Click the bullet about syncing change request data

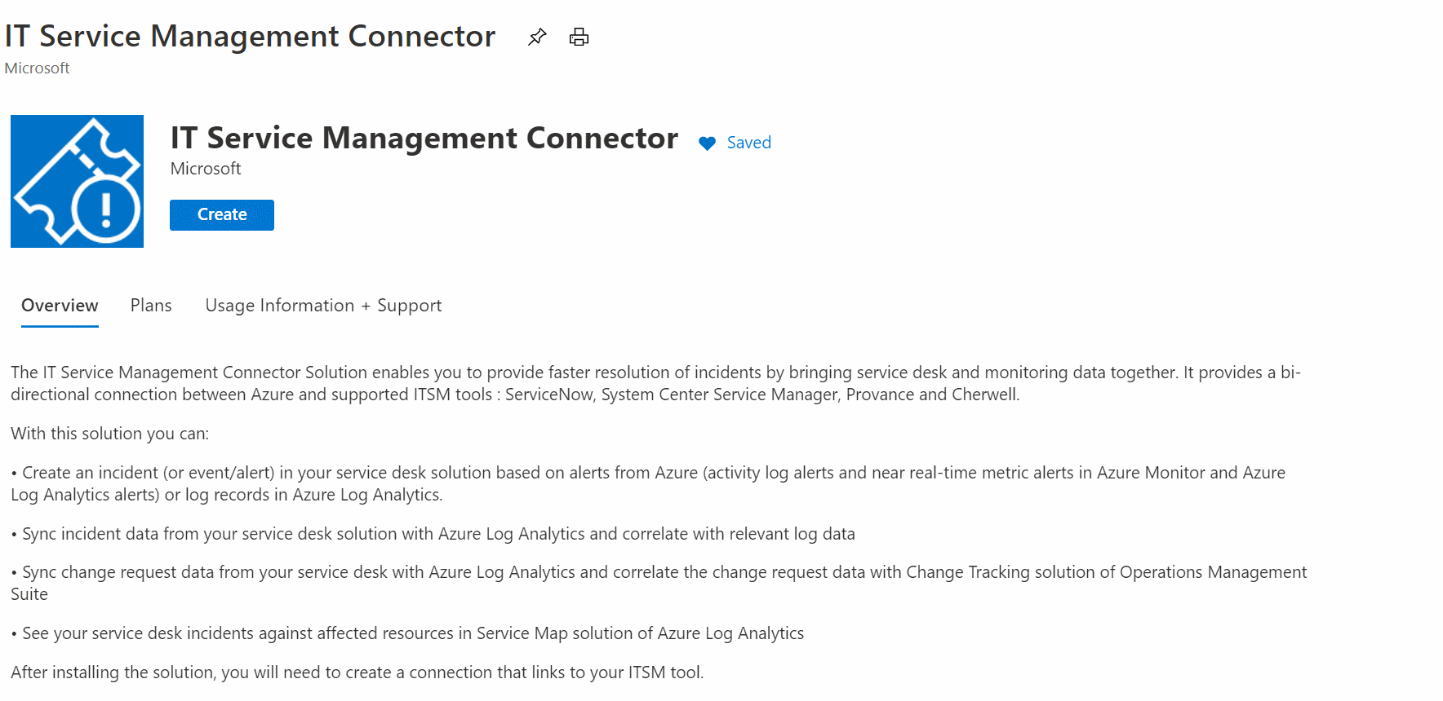pyautogui.click(x=659, y=583)
